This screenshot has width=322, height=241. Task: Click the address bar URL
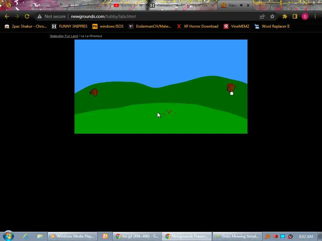(x=103, y=16)
